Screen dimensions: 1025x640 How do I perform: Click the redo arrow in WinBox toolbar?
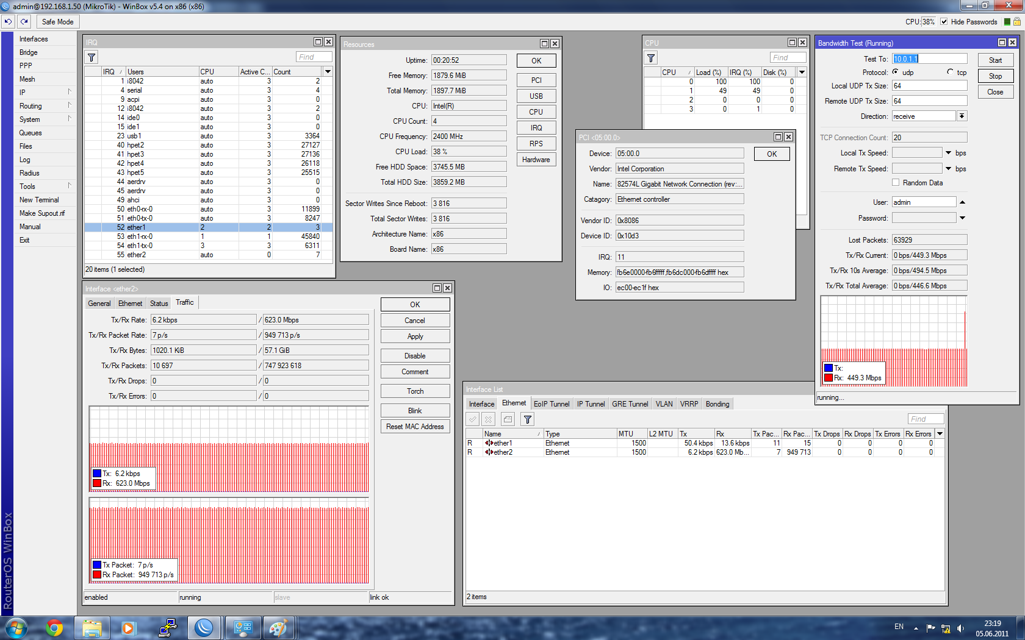[24, 21]
